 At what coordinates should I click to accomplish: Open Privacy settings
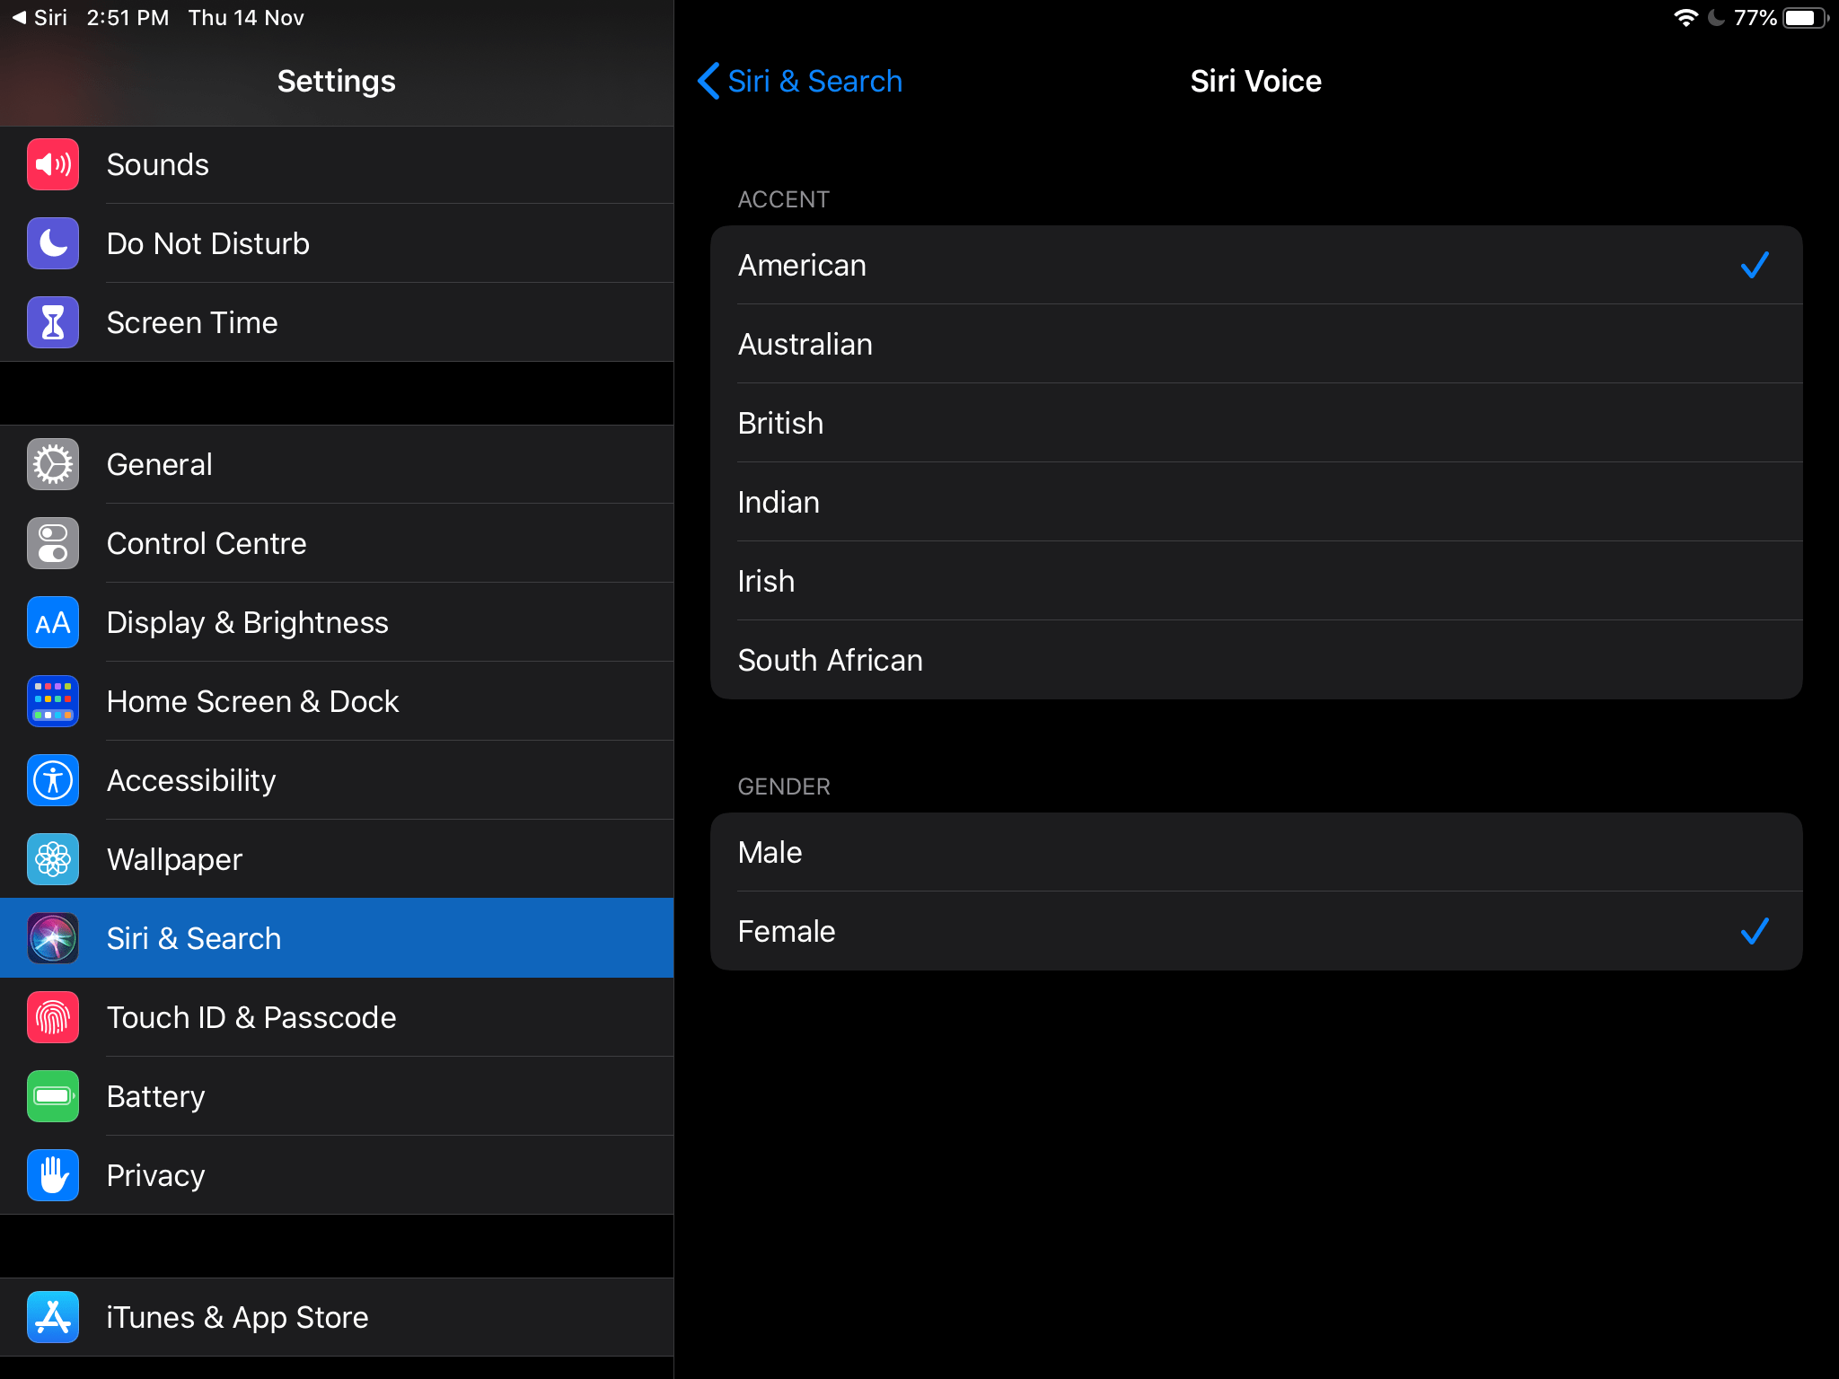[155, 1175]
